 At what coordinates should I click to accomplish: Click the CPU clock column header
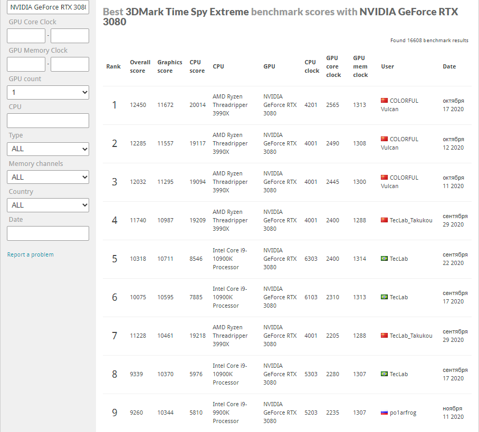click(x=312, y=66)
